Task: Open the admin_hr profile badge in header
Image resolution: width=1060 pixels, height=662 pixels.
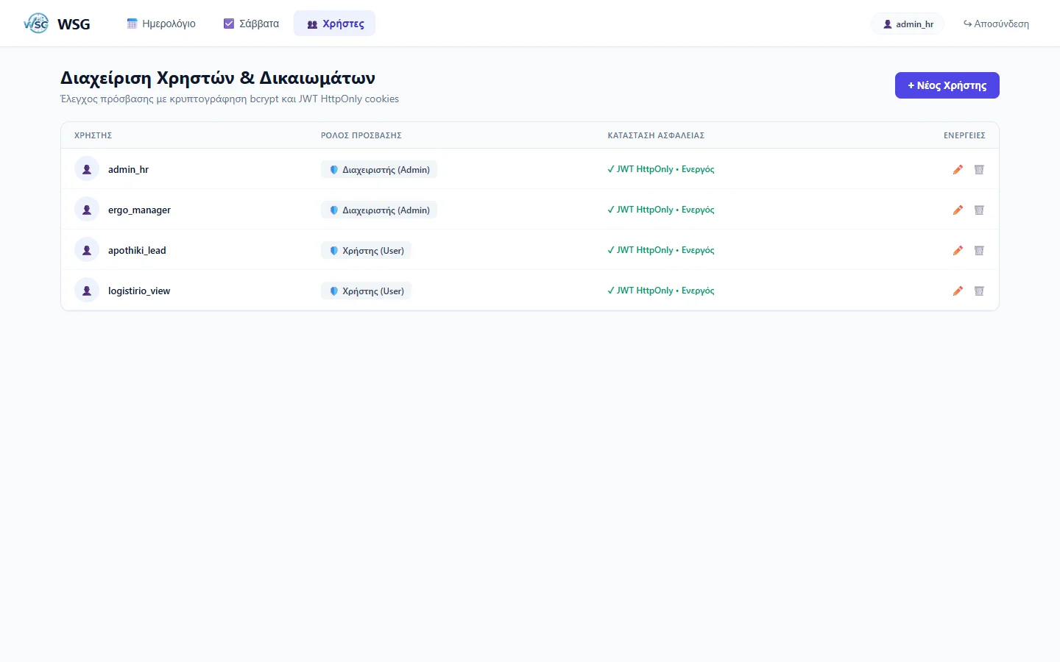Action: tap(908, 24)
